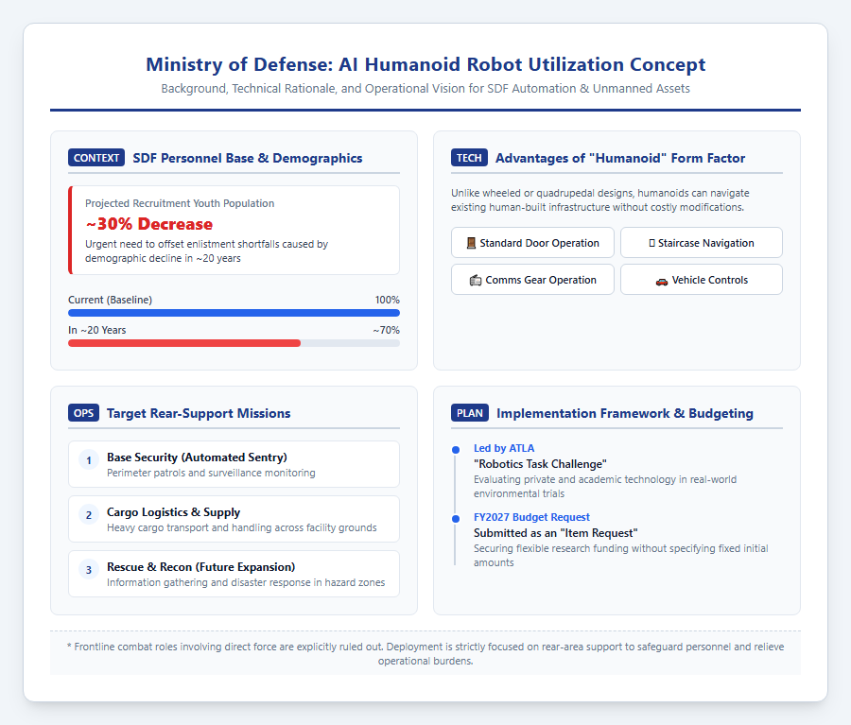
Task: Open the FY2027 Budget Request link
Action: coord(531,517)
